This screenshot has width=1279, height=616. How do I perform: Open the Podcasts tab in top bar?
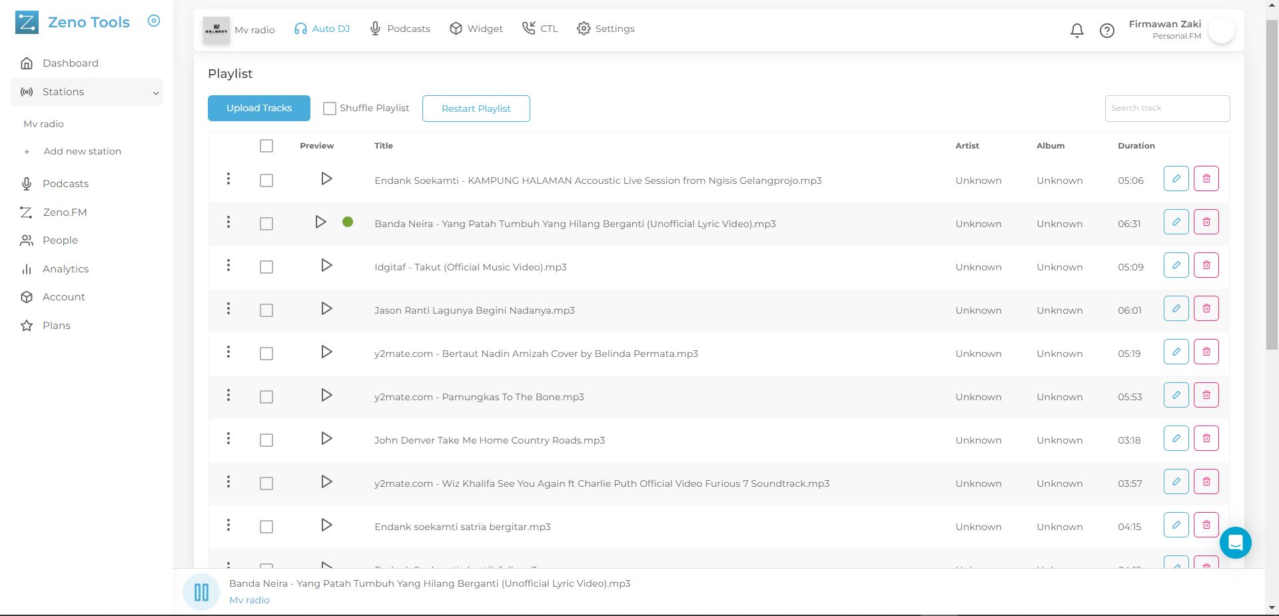[x=400, y=29]
